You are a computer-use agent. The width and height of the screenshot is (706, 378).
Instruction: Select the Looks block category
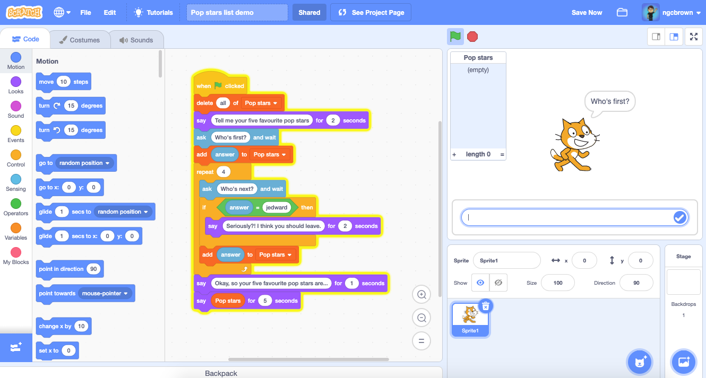[x=16, y=85]
